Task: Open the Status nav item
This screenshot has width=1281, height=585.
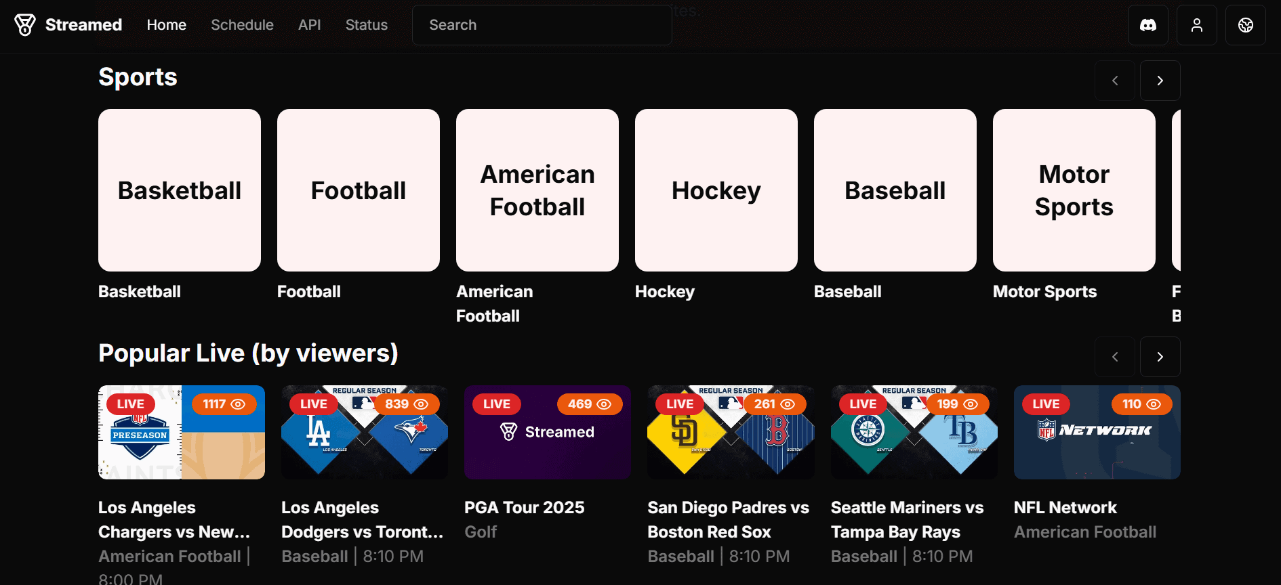Action: (x=367, y=25)
